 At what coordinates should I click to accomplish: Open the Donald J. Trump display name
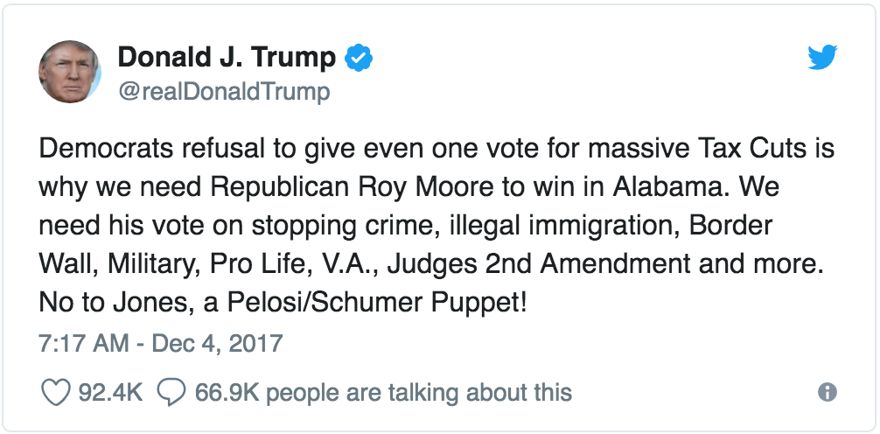pyautogui.click(x=227, y=58)
